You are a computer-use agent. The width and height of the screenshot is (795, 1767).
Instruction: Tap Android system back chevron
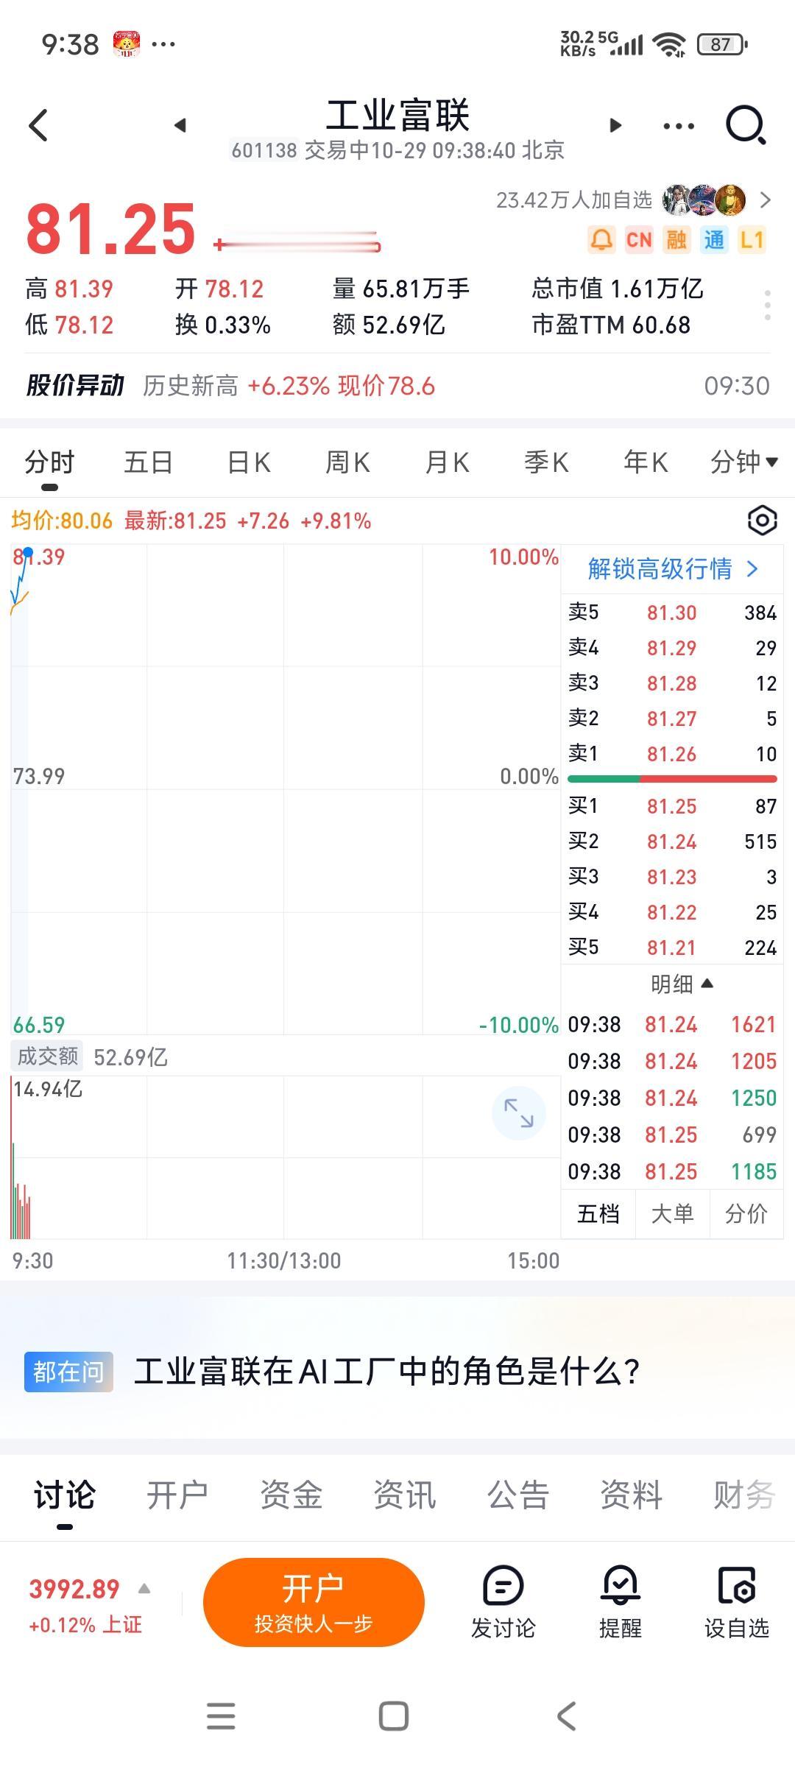point(566,1715)
